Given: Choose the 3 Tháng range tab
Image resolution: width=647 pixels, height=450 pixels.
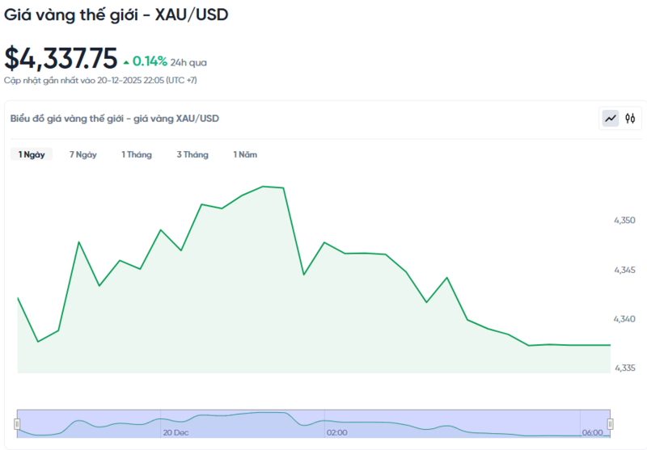Looking at the screenshot, I should coord(192,154).
